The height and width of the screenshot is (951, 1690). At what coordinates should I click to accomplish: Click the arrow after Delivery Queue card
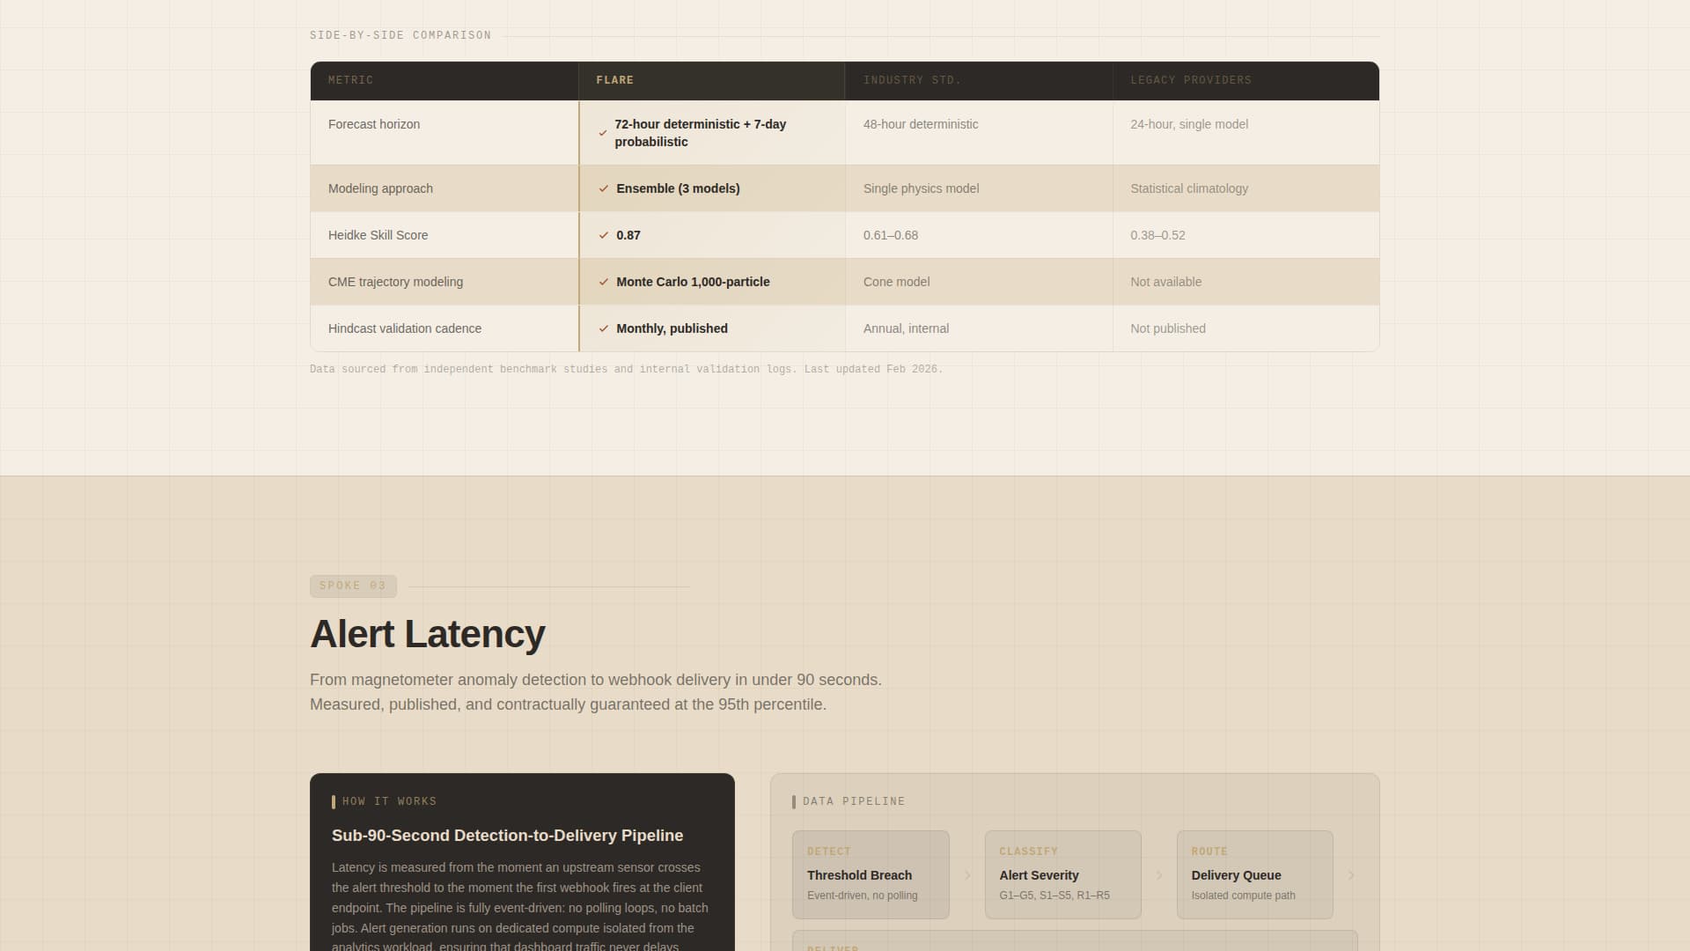[x=1351, y=875]
